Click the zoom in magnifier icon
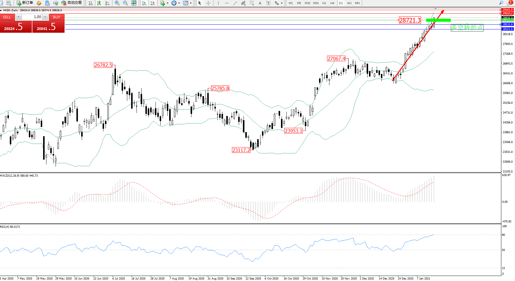This screenshot has width=515, height=281. click(117, 3)
